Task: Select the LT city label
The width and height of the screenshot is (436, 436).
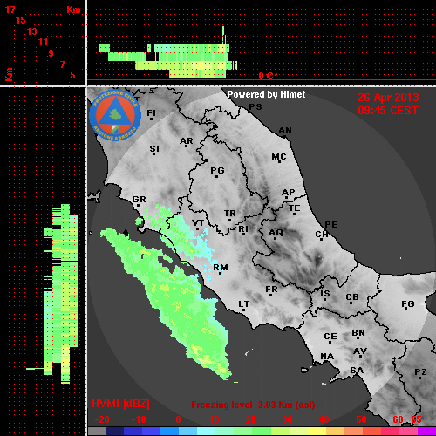Action: pyautogui.click(x=244, y=304)
